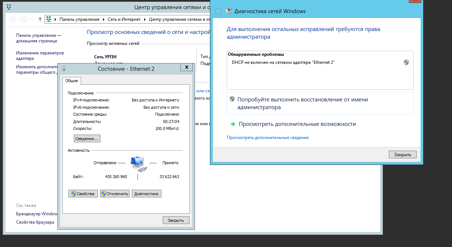452x247 pixels.
Task: Select "Панель управления" breadcrumb
Action: click(x=79, y=19)
